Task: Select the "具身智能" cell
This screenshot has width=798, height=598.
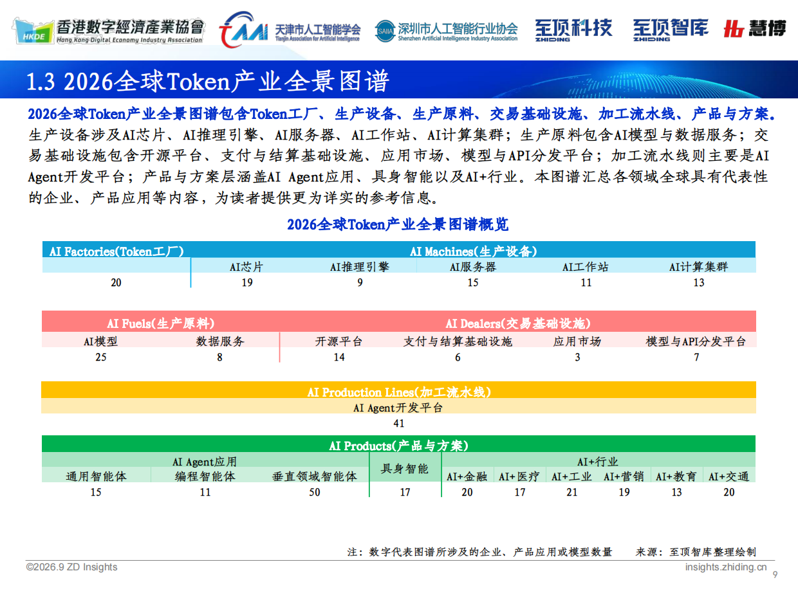Action: [405, 469]
